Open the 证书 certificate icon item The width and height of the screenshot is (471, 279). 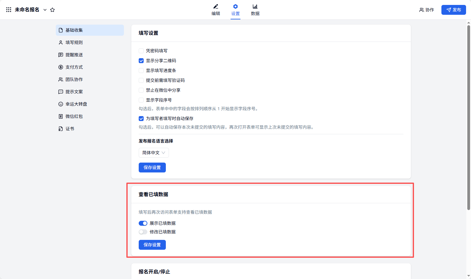pos(61,129)
